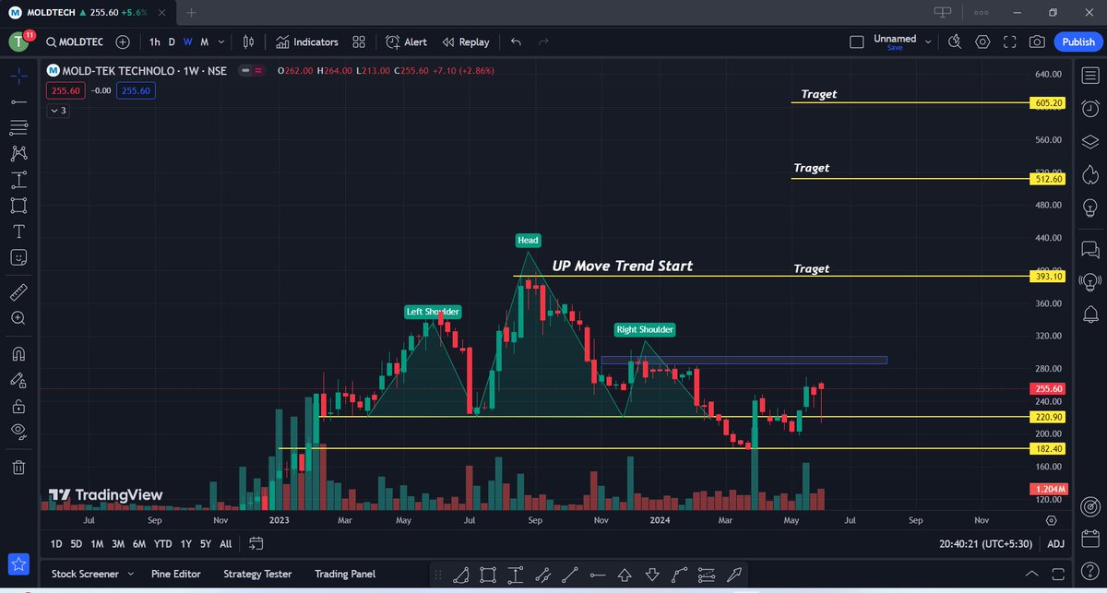Viewport: 1107px width, 593px height.
Task: Open the emoji icons tool
Action: pyautogui.click(x=18, y=256)
